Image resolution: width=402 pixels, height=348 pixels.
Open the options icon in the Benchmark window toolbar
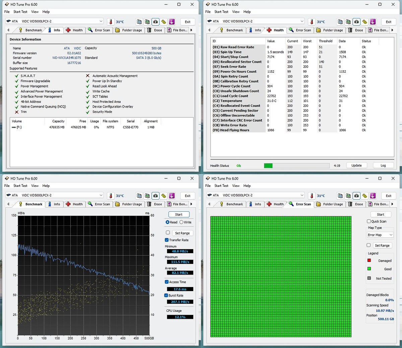point(163,196)
